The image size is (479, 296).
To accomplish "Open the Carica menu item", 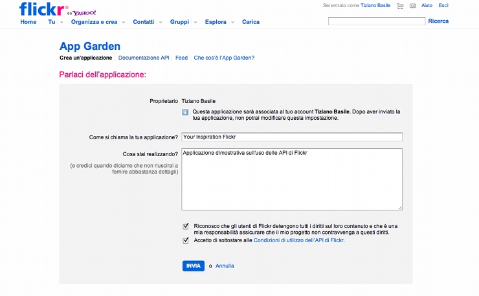I will point(251,22).
